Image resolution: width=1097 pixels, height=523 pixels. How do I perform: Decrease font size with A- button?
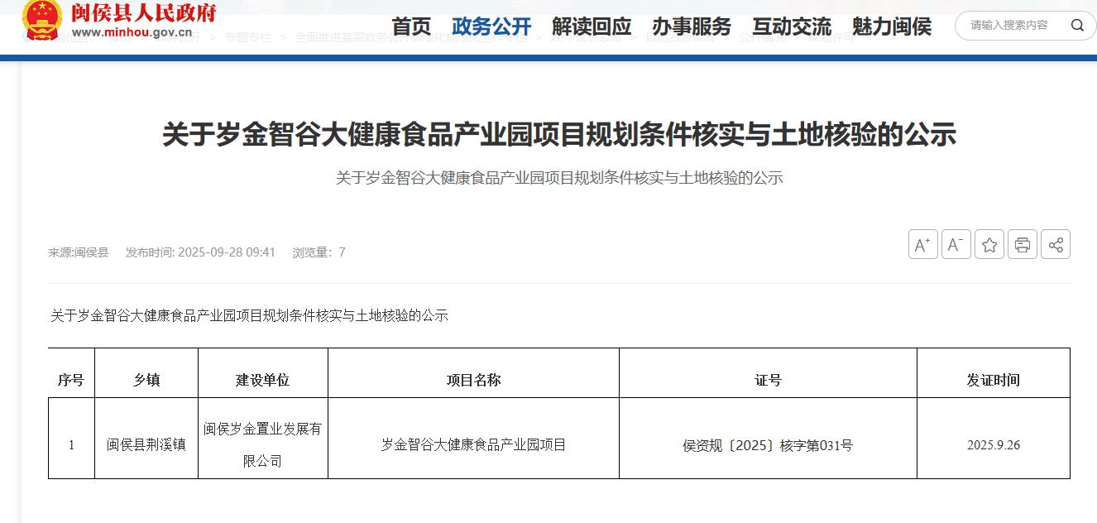956,245
